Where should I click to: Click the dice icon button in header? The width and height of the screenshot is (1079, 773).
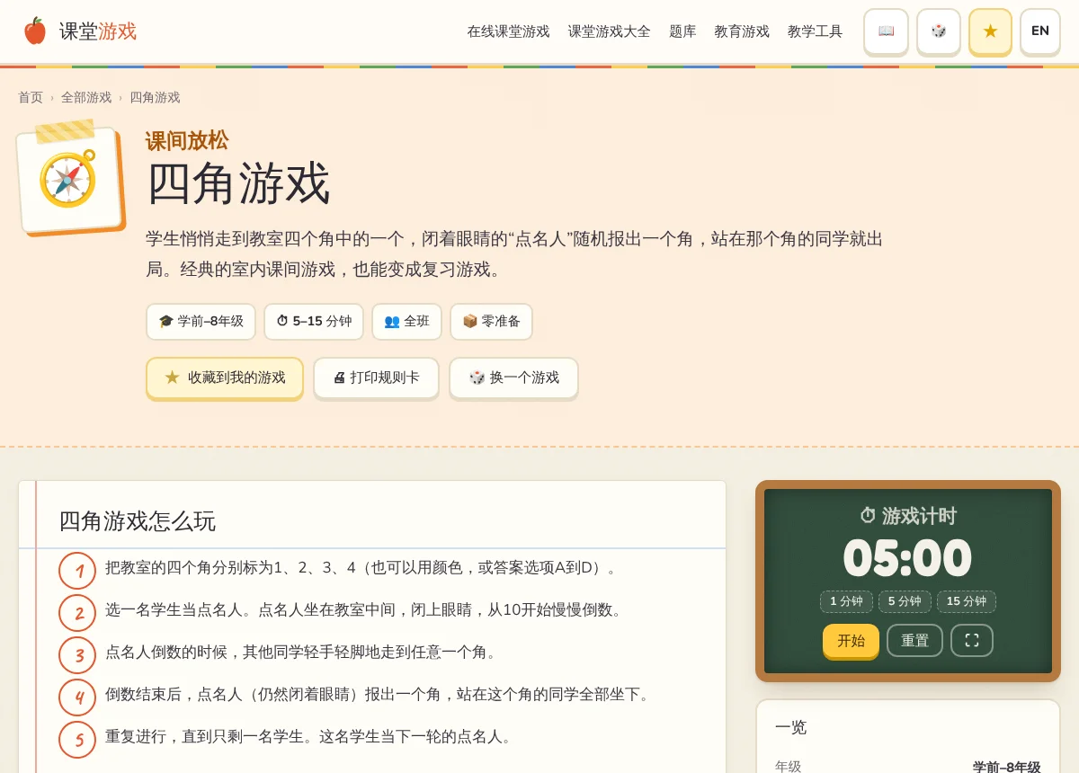click(939, 31)
